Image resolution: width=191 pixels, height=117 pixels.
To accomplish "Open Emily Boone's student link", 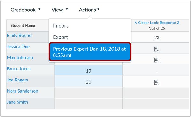I will pos(19,36).
